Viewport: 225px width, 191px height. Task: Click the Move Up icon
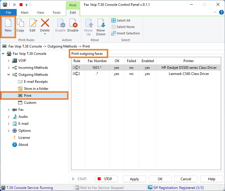point(89,23)
